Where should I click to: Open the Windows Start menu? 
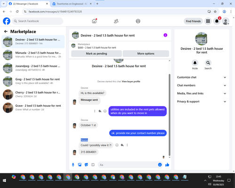click(x=4, y=180)
